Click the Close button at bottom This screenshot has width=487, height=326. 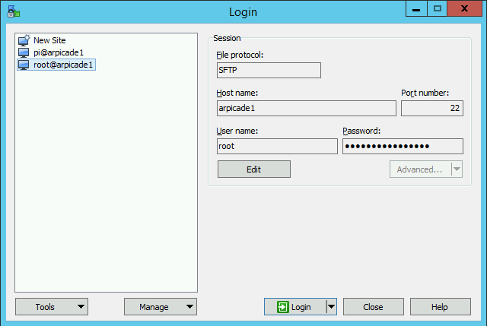374,307
